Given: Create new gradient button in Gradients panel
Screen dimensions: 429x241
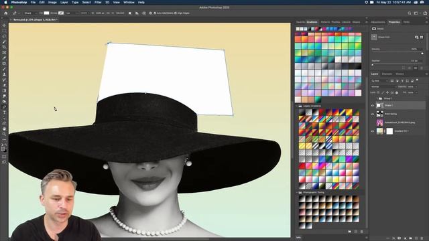Looking at the screenshot, I should [356, 232].
